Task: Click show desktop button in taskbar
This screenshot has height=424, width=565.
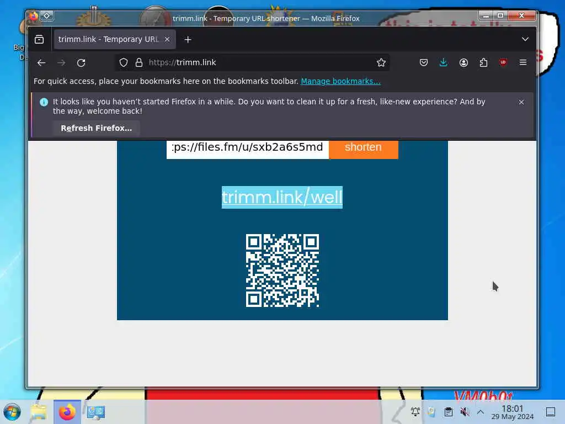Action: pyautogui.click(x=550, y=412)
